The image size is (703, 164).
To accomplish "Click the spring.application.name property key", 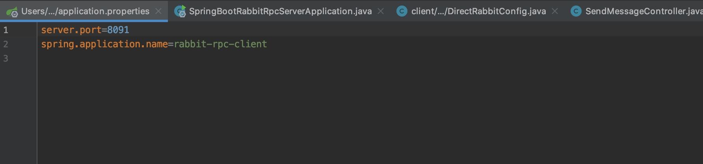I will point(104,44).
